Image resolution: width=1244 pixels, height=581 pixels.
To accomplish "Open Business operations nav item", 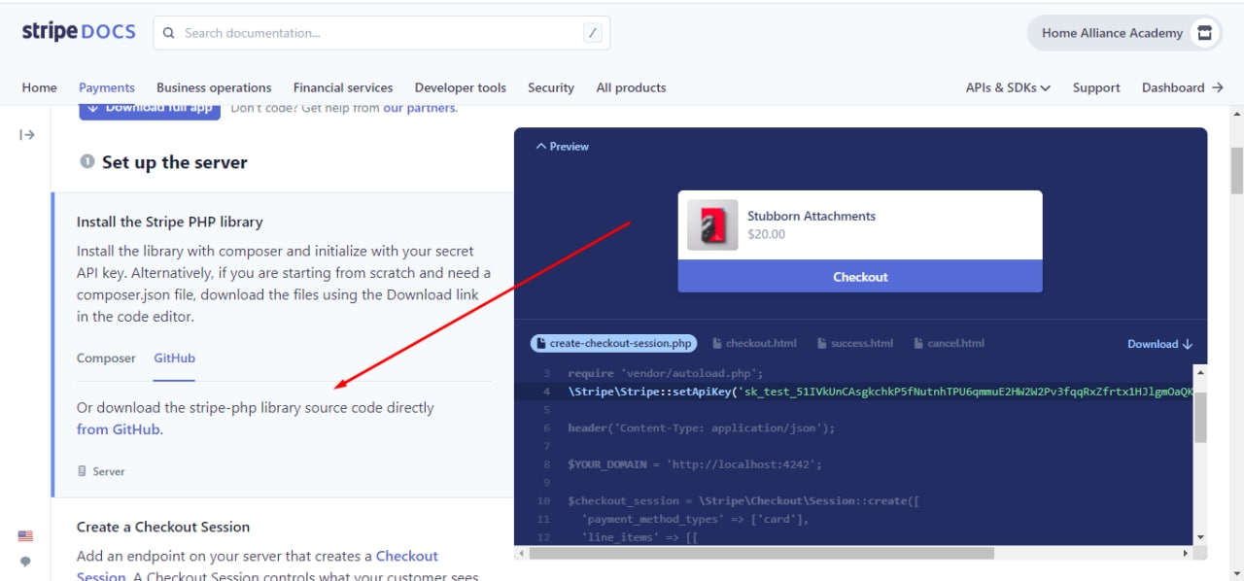I will [x=214, y=87].
